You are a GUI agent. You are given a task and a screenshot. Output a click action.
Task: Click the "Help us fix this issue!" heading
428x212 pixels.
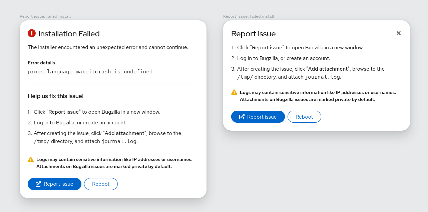click(x=55, y=96)
